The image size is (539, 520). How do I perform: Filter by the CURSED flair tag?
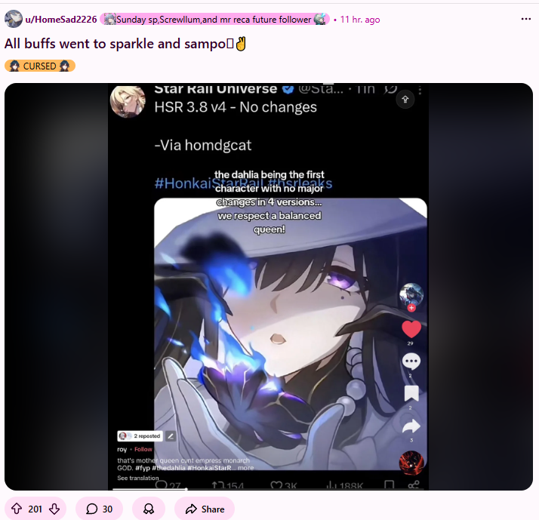pos(40,66)
